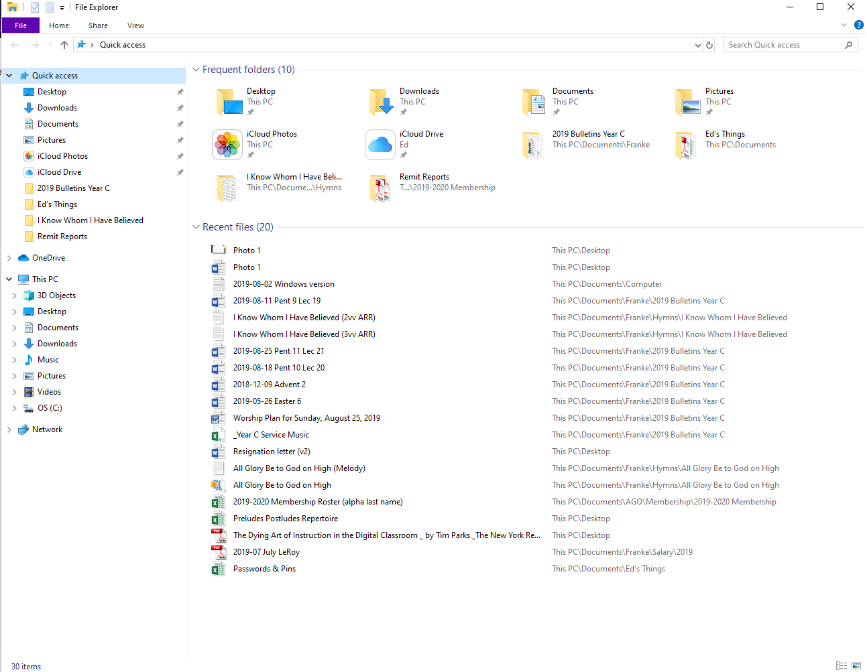Open 2019 Bulletins Year C folder icon
The image size is (867, 672).
(x=534, y=145)
